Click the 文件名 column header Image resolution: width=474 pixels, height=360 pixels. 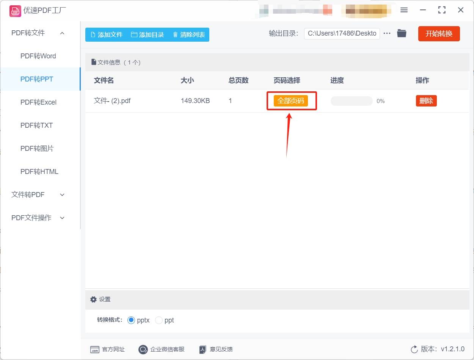click(x=104, y=80)
